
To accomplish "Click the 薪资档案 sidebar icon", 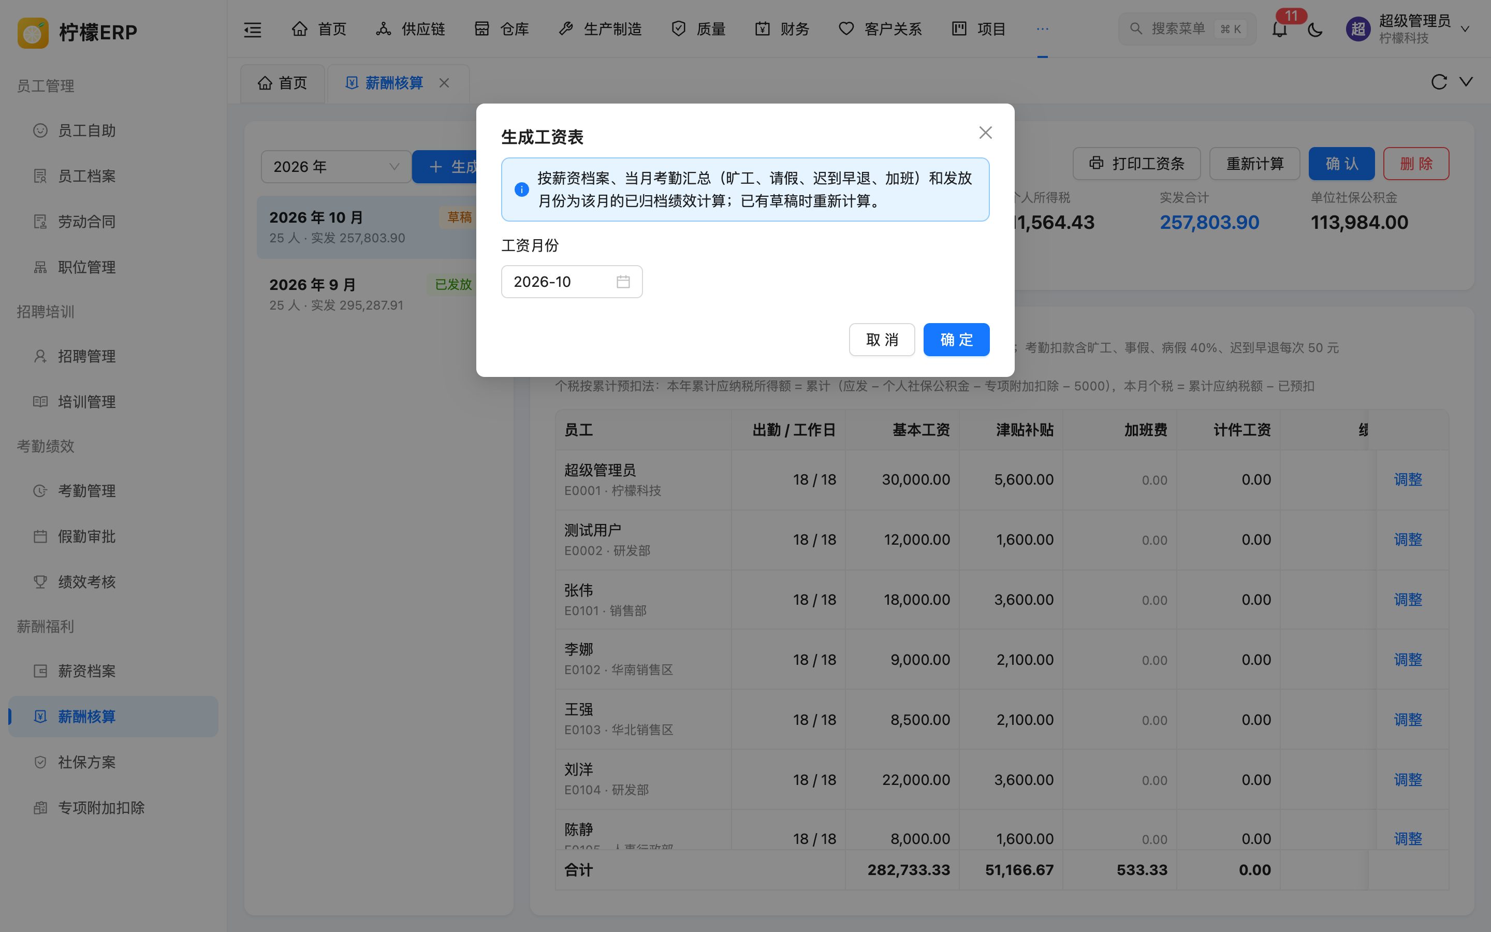I will 40,671.
